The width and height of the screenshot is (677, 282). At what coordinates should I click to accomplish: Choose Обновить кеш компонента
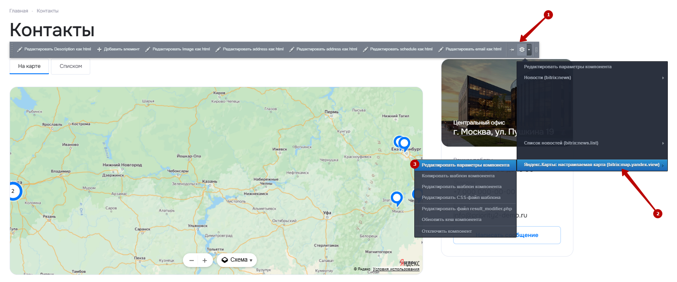point(465,220)
